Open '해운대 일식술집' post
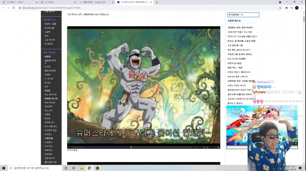The width and height of the screenshot is (306, 171). click(x=234, y=63)
